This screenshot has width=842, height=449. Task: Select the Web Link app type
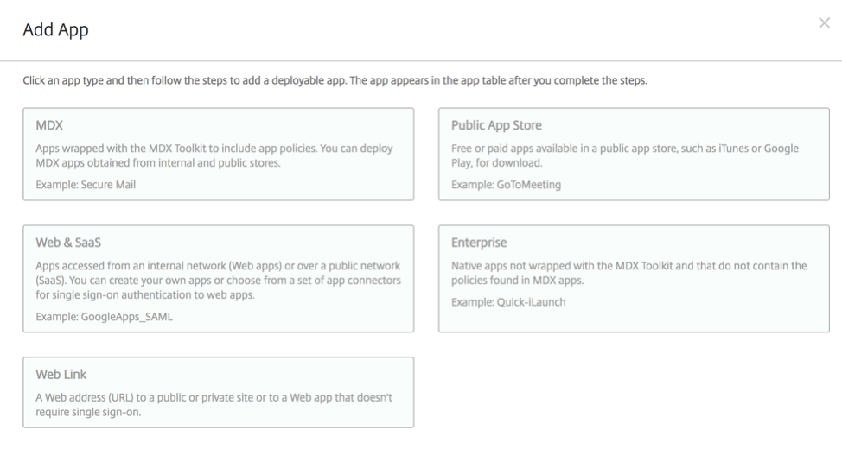(219, 393)
